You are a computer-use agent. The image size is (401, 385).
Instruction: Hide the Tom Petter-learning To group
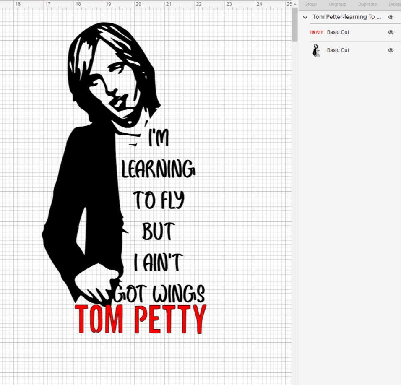click(x=391, y=17)
